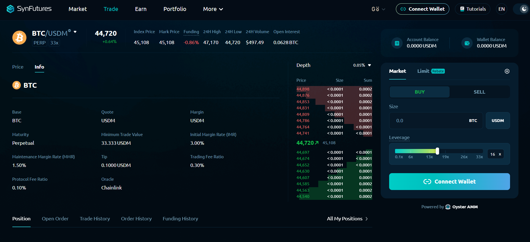Screen dimensions: 530x242
Task: Open the BTC/USDM pair selector arrow
Action: (75, 32)
